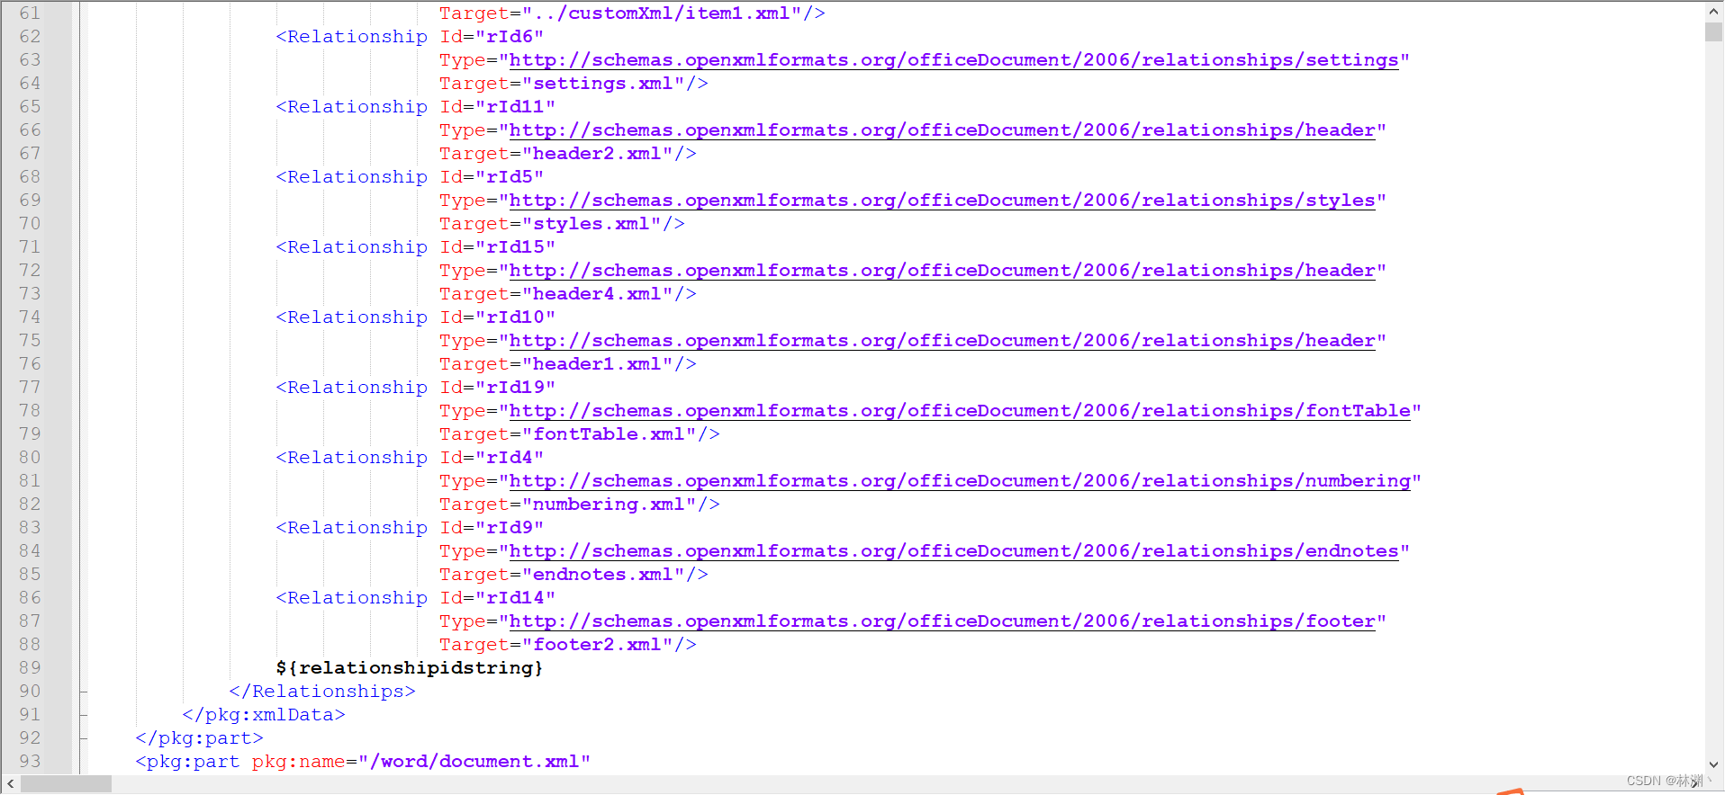Click the Id="rId10" attribute
Screen dimensions: 1725x795
pos(498,317)
